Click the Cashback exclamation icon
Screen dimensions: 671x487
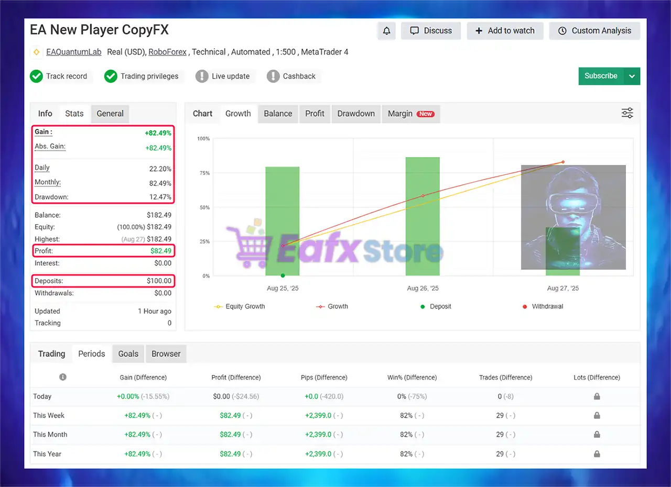[x=273, y=76]
